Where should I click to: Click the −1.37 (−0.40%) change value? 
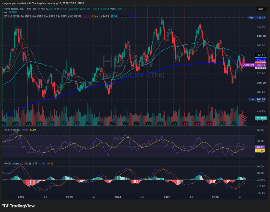click(x=100, y=9)
